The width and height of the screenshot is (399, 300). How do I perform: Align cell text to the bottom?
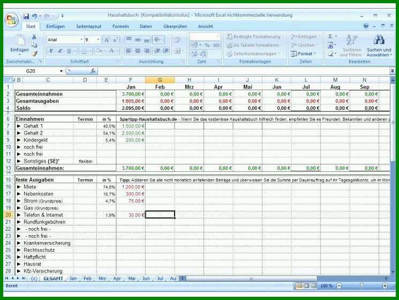147,40
